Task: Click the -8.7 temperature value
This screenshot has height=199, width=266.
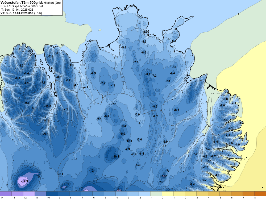Action: (33, 108)
